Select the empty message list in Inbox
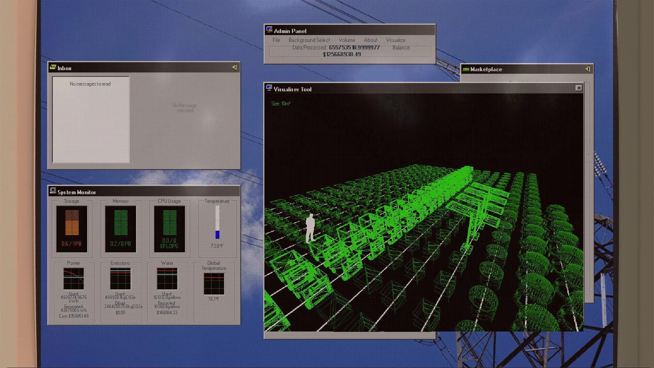Viewport: 654px width, 368px height. point(90,119)
